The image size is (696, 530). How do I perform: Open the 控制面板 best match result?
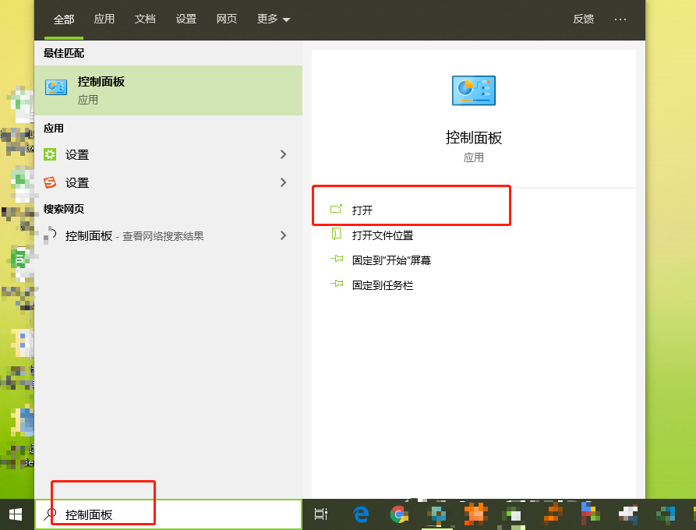coord(168,90)
